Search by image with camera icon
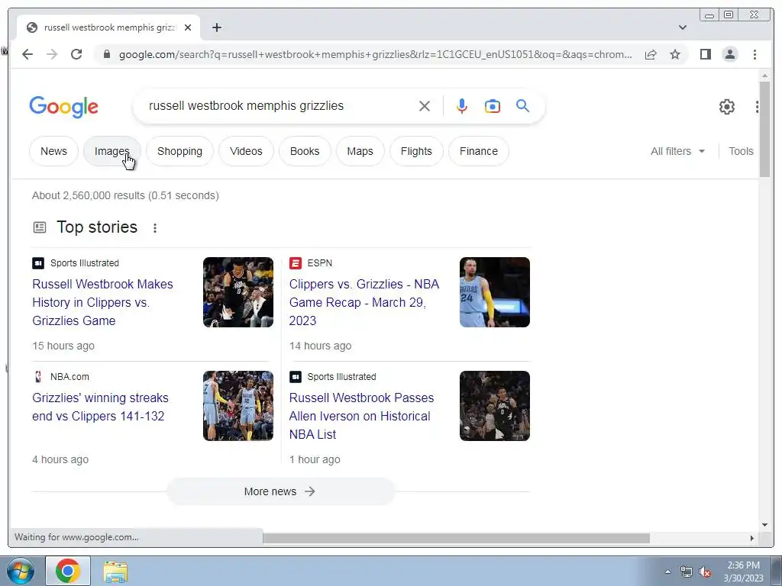 point(493,106)
